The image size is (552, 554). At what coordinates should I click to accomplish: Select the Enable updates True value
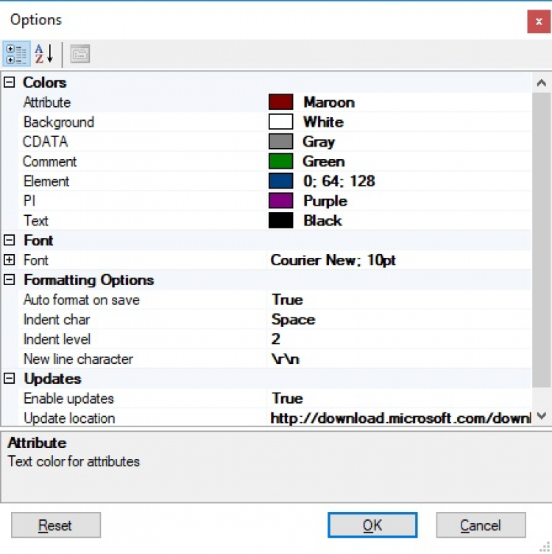click(x=397, y=399)
